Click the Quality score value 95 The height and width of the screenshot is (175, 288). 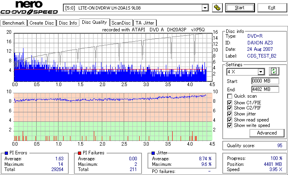tap(280, 146)
